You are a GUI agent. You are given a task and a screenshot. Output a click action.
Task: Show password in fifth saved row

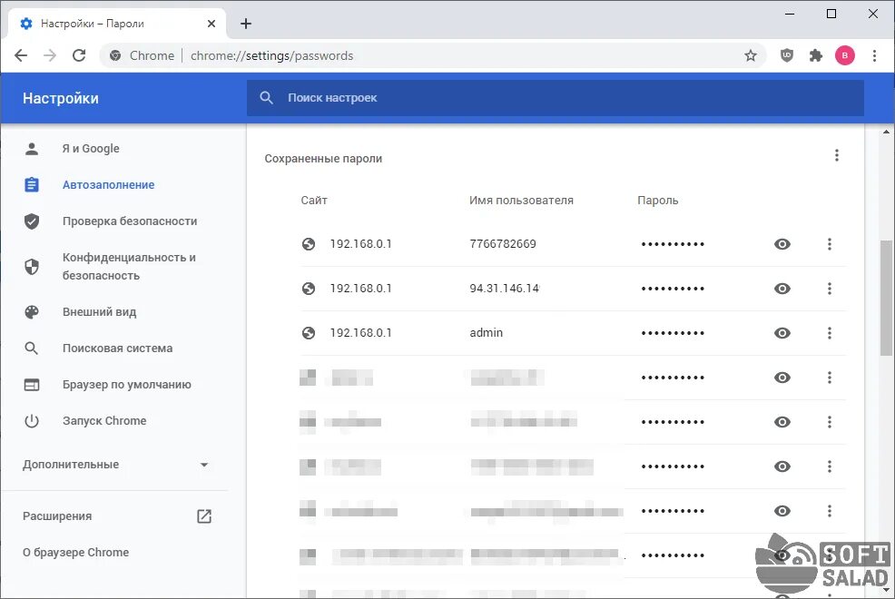coord(782,422)
